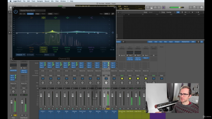
Task: Click the blue waveform zoom button
Action: 178,12
